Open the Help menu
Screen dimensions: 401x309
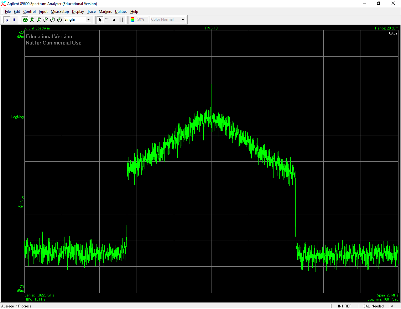pyautogui.click(x=134, y=12)
